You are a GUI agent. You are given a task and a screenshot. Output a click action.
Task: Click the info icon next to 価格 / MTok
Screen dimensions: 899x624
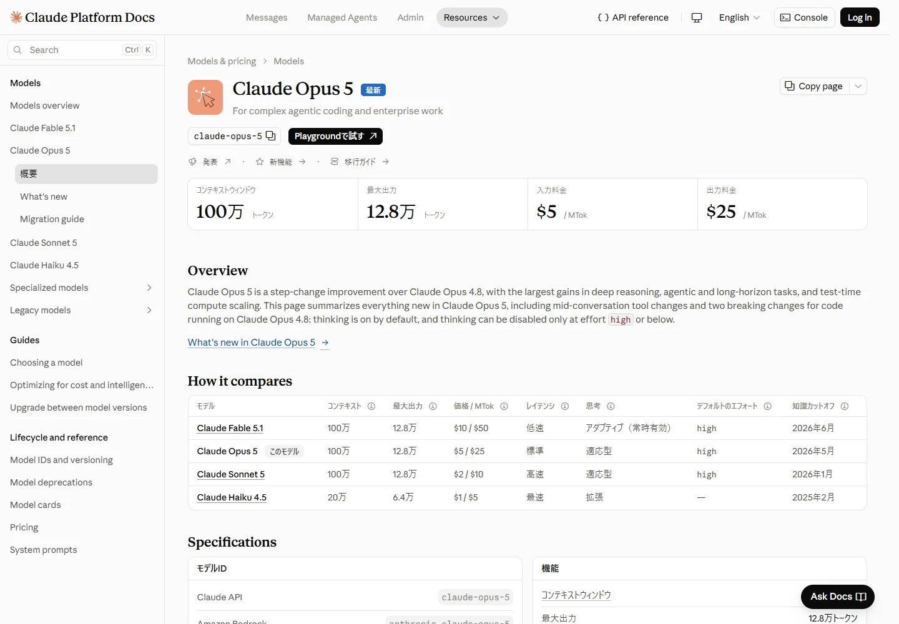(x=504, y=406)
